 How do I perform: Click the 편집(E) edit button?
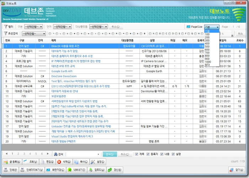[x=47, y=162]
